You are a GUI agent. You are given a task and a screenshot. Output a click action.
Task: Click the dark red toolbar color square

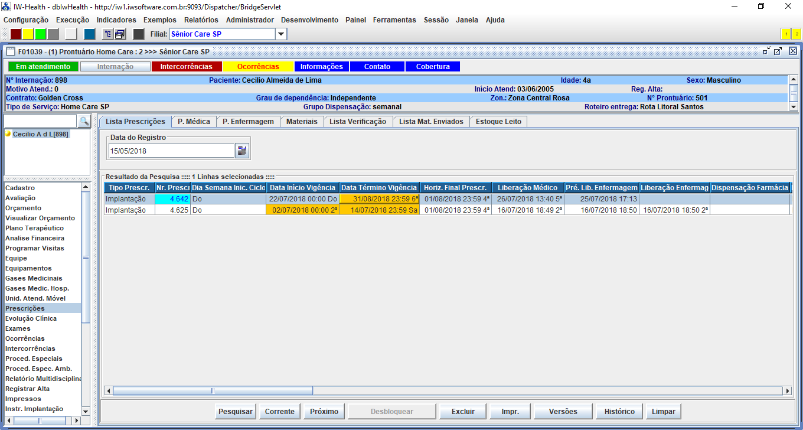pos(16,34)
